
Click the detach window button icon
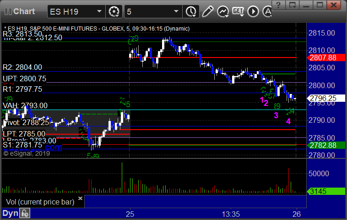pos(292,5)
